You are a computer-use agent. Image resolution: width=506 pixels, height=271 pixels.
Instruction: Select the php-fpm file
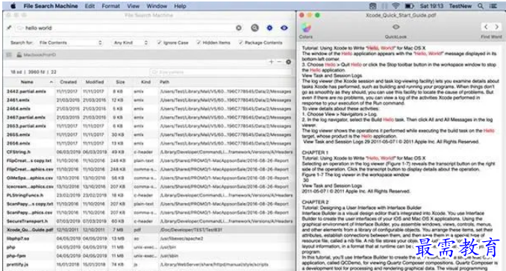[16, 256]
